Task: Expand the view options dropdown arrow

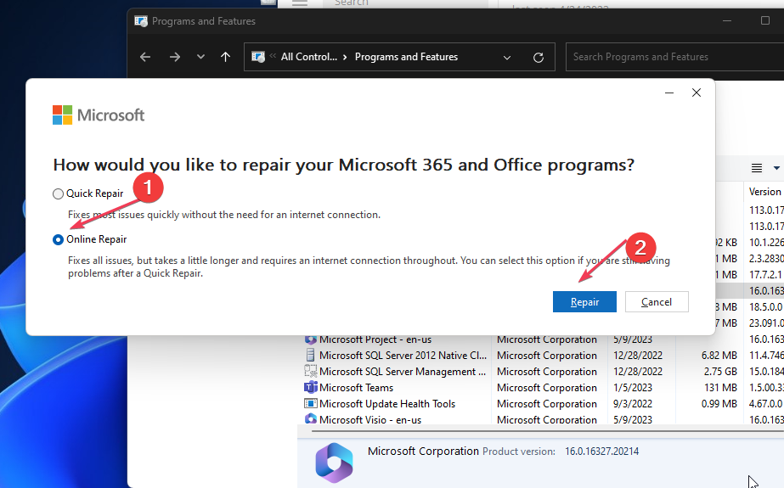Action: tap(776, 168)
